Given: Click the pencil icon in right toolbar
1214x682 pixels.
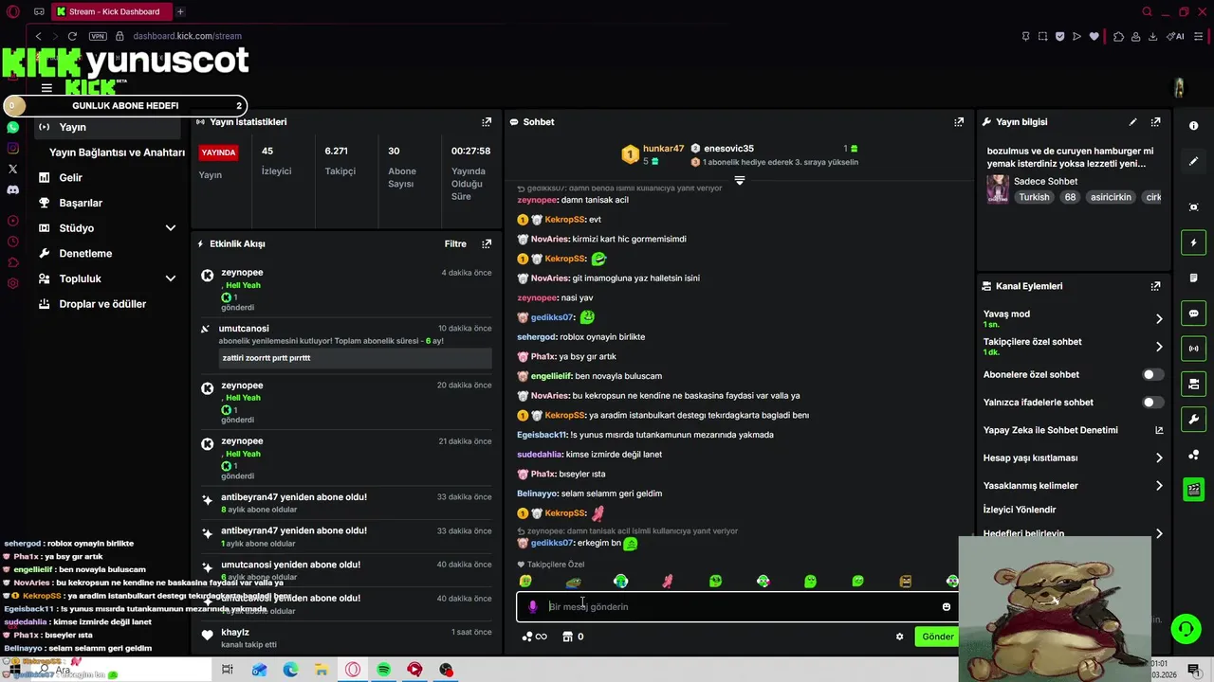Looking at the screenshot, I should [1193, 162].
